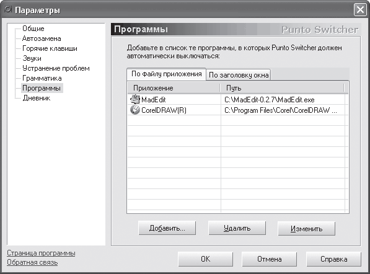
Task: Click the MadEdit application icon
Action: coord(135,99)
